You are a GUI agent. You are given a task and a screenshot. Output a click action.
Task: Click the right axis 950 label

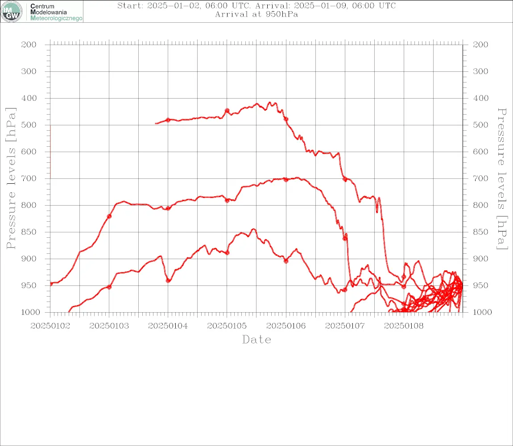(x=480, y=285)
